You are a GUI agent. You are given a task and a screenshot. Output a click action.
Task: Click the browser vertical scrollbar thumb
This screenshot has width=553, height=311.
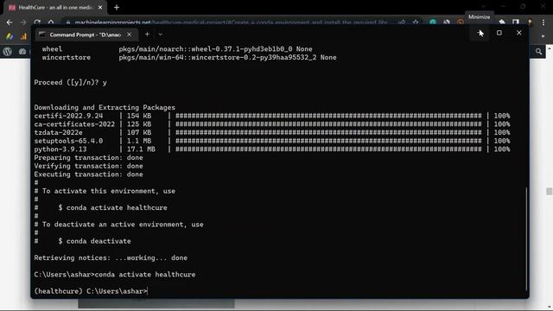(x=550, y=191)
